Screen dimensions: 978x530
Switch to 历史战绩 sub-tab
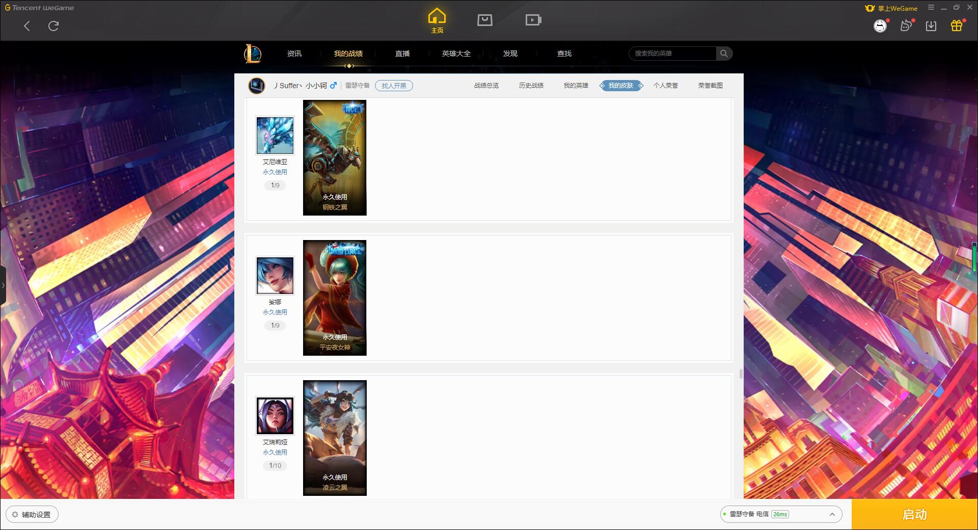[531, 86]
